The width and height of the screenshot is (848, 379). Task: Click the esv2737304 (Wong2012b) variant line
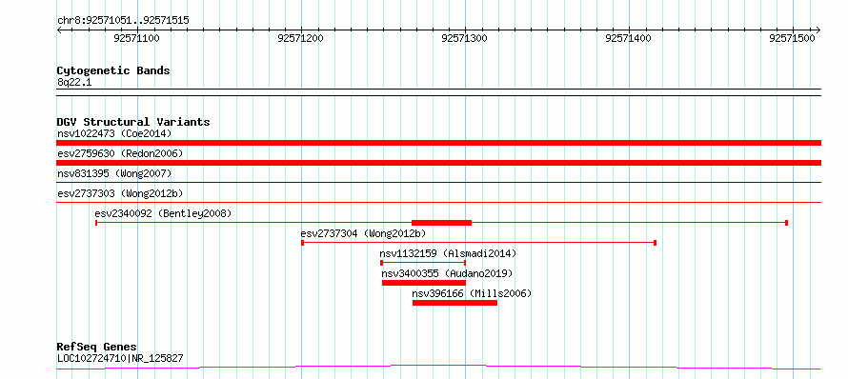pos(478,243)
